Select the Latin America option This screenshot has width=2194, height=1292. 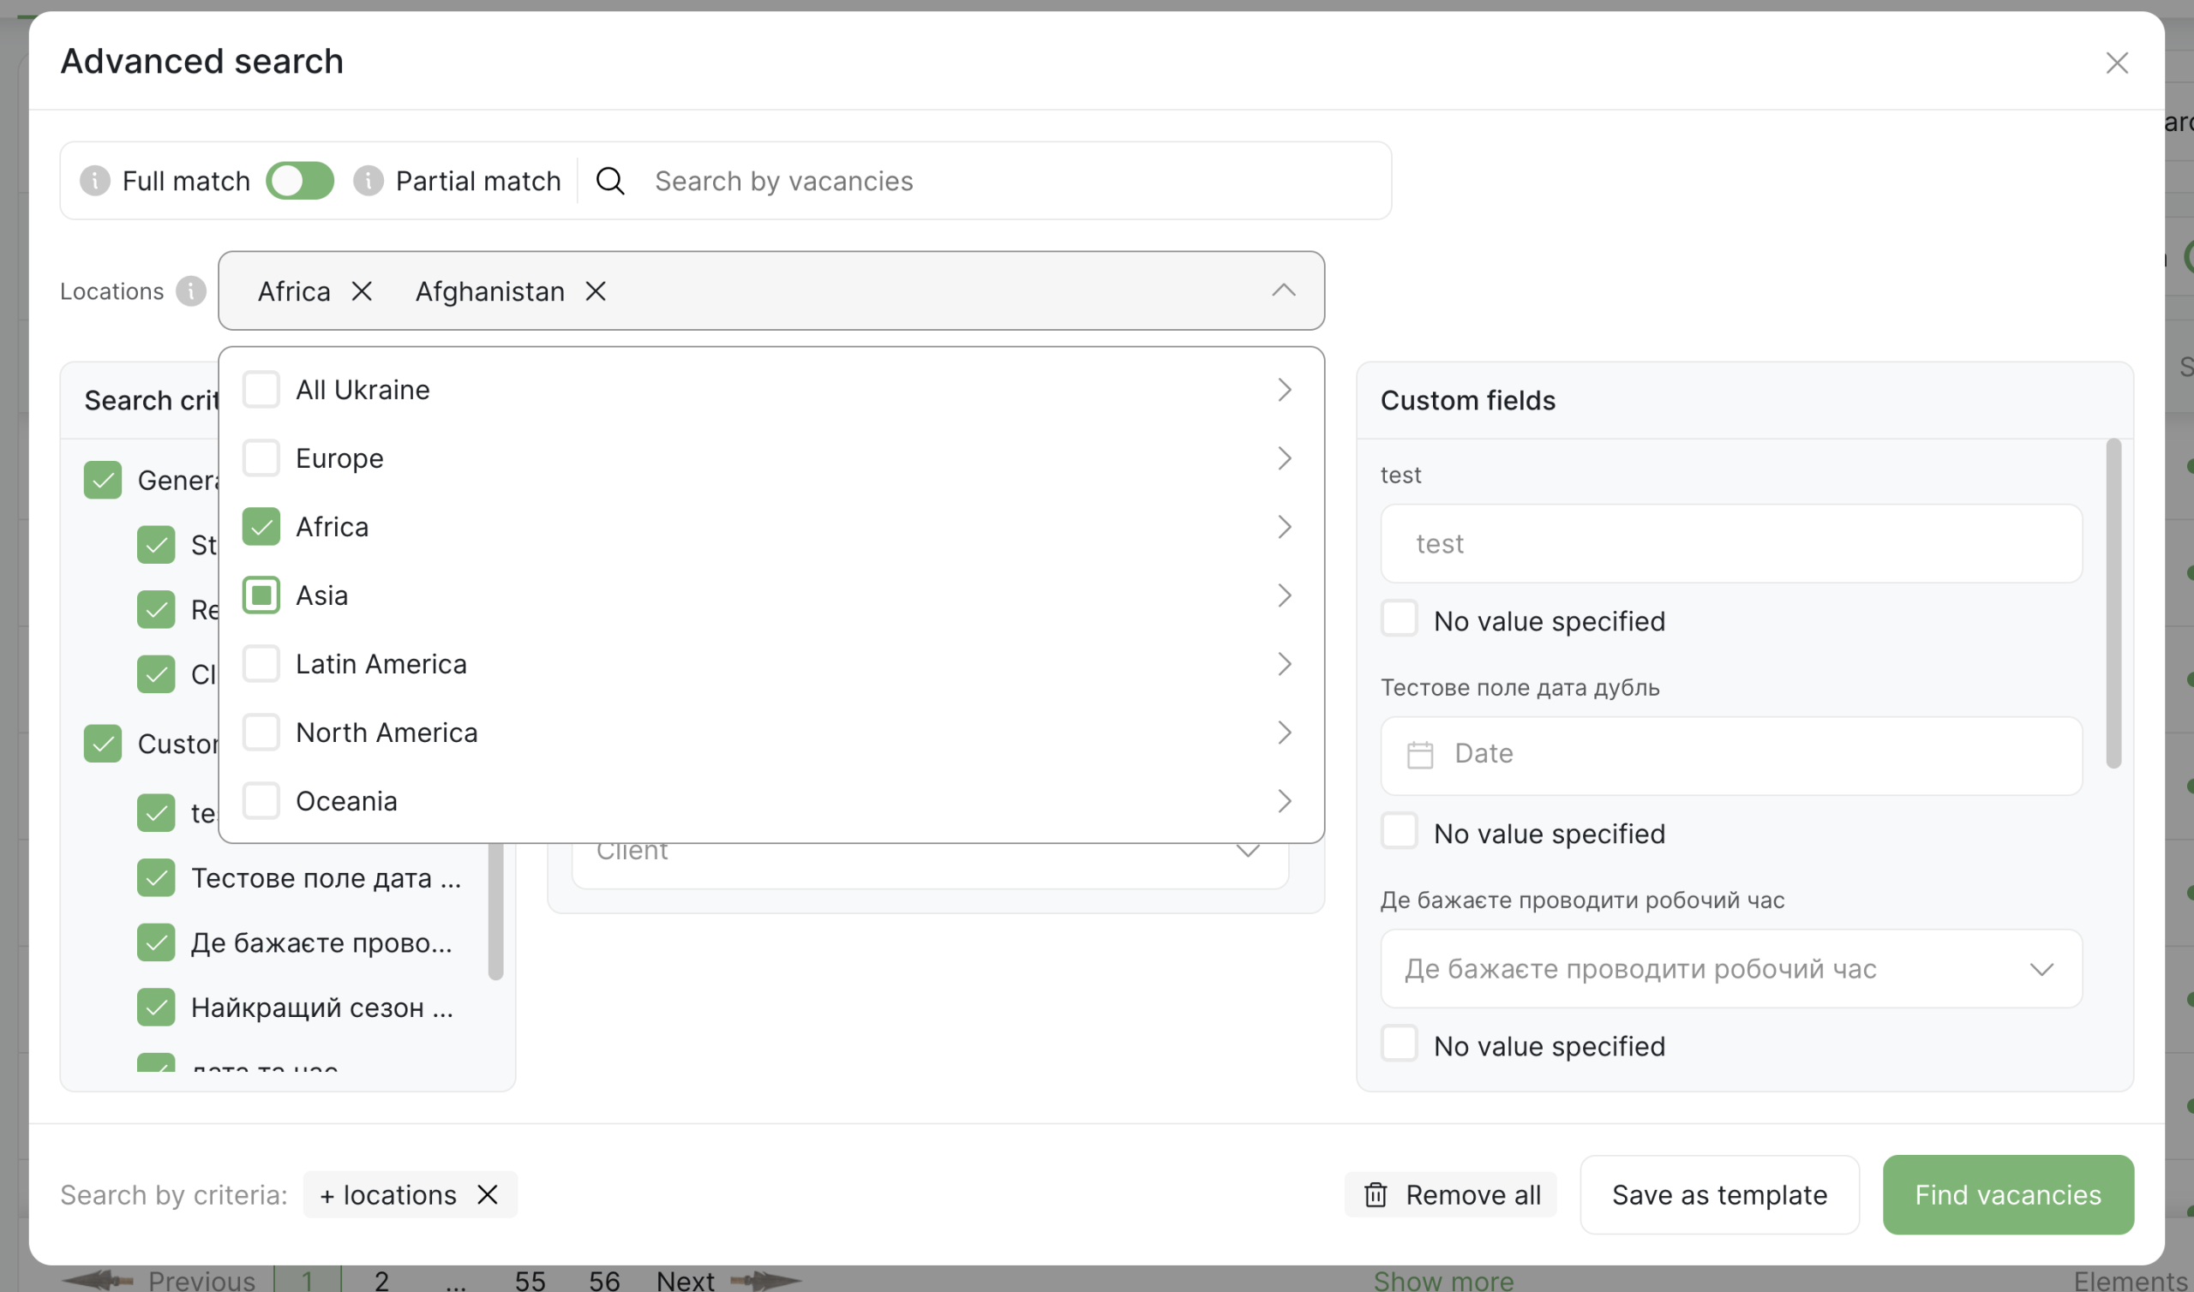tap(381, 665)
